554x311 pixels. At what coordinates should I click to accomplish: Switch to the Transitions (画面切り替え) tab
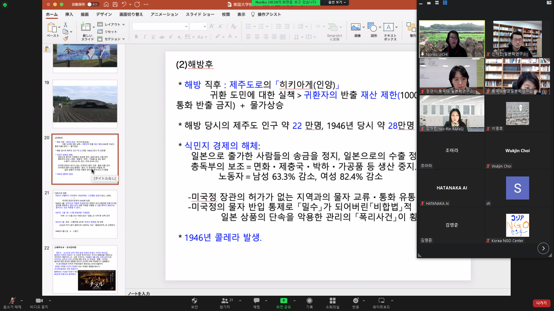coord(131,14)
